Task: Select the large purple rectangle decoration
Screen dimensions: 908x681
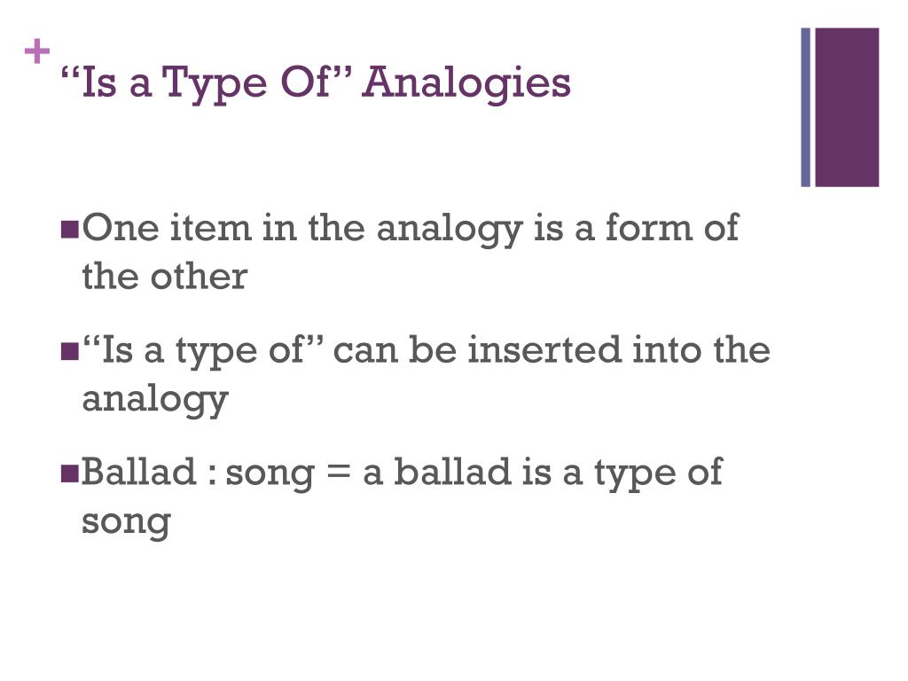Action: (x=847, y=107)
